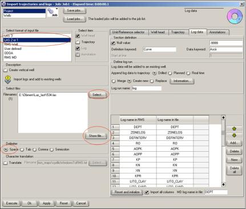The width and height of the screenshot is (246, 209).
Task: Move row down with green arrow
Action: tap(234, 135)
